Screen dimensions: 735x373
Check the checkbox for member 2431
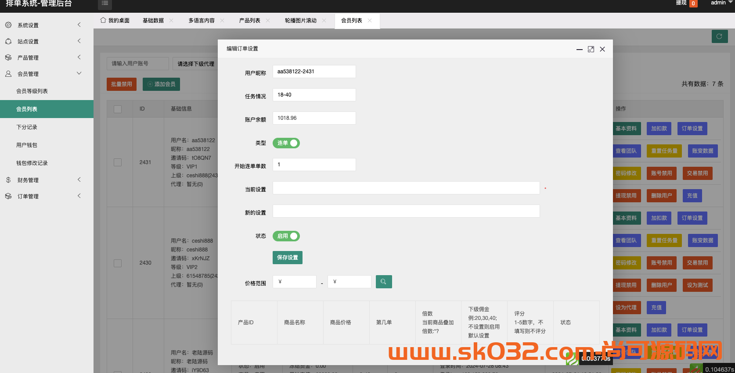coord(118,162)
